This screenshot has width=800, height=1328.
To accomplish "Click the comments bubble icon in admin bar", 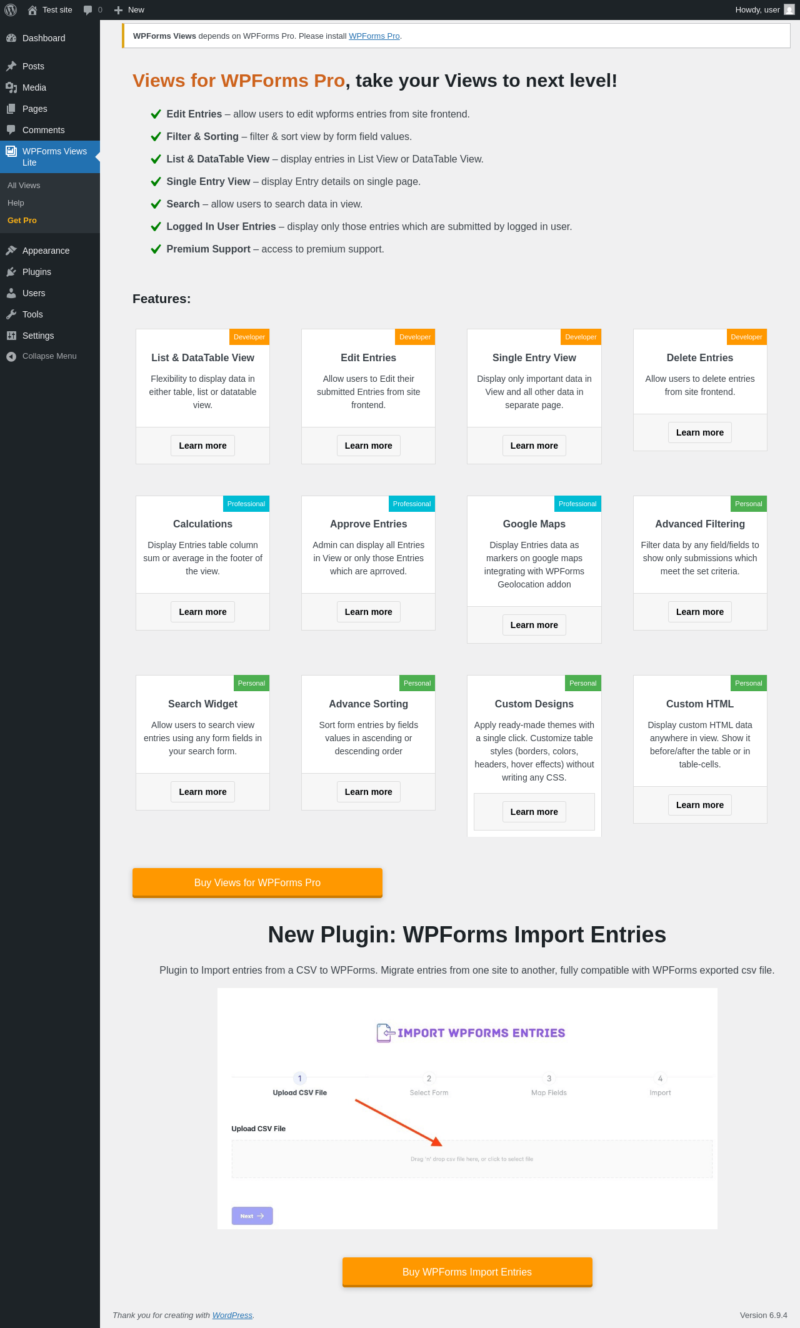I will click(x=87, y=10).
